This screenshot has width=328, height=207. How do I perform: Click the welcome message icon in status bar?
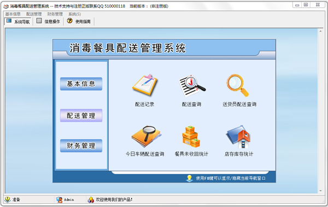point(91,200)
